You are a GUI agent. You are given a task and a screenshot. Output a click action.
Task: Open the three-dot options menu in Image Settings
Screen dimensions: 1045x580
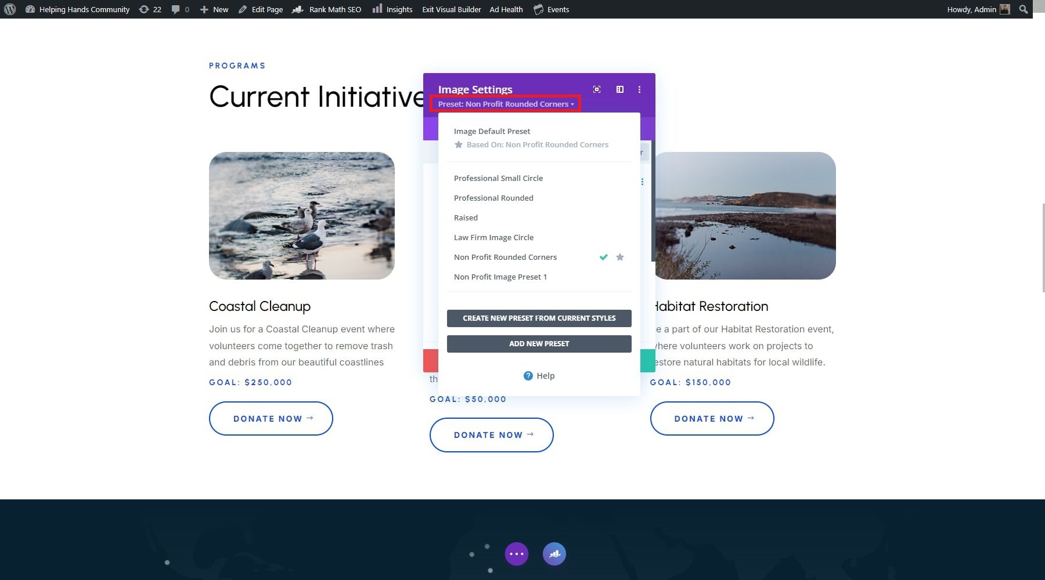point(639,89)
